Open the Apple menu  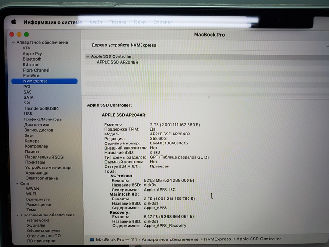pyautogui.click(x=14, y=22)
